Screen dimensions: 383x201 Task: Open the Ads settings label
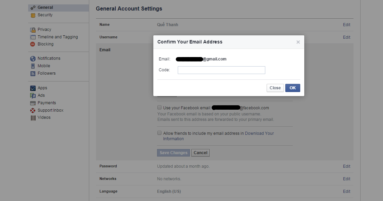[x=41, y=95]
